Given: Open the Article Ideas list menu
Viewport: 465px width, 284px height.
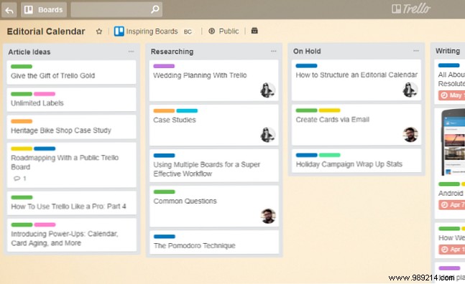Looking at the screenshot, I should pyautogui.click(x=131, y=52).
